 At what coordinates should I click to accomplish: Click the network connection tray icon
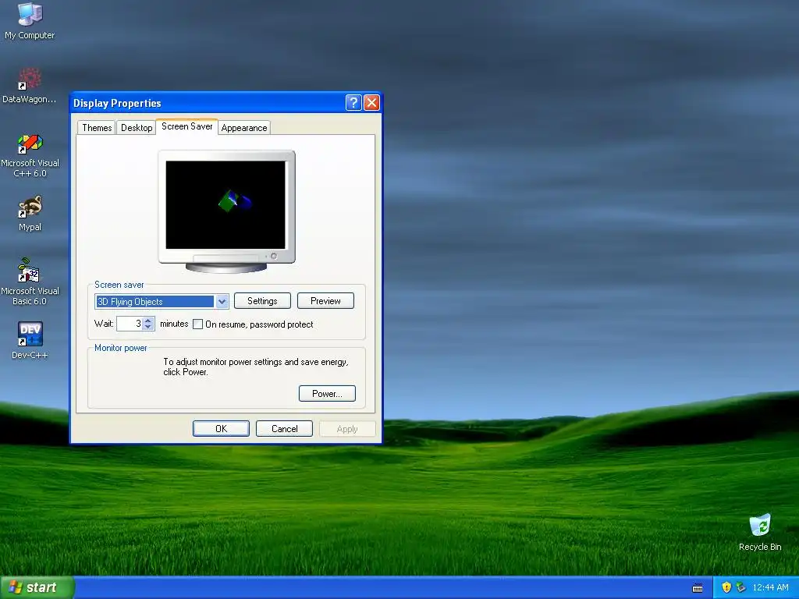tap(740, 587)
